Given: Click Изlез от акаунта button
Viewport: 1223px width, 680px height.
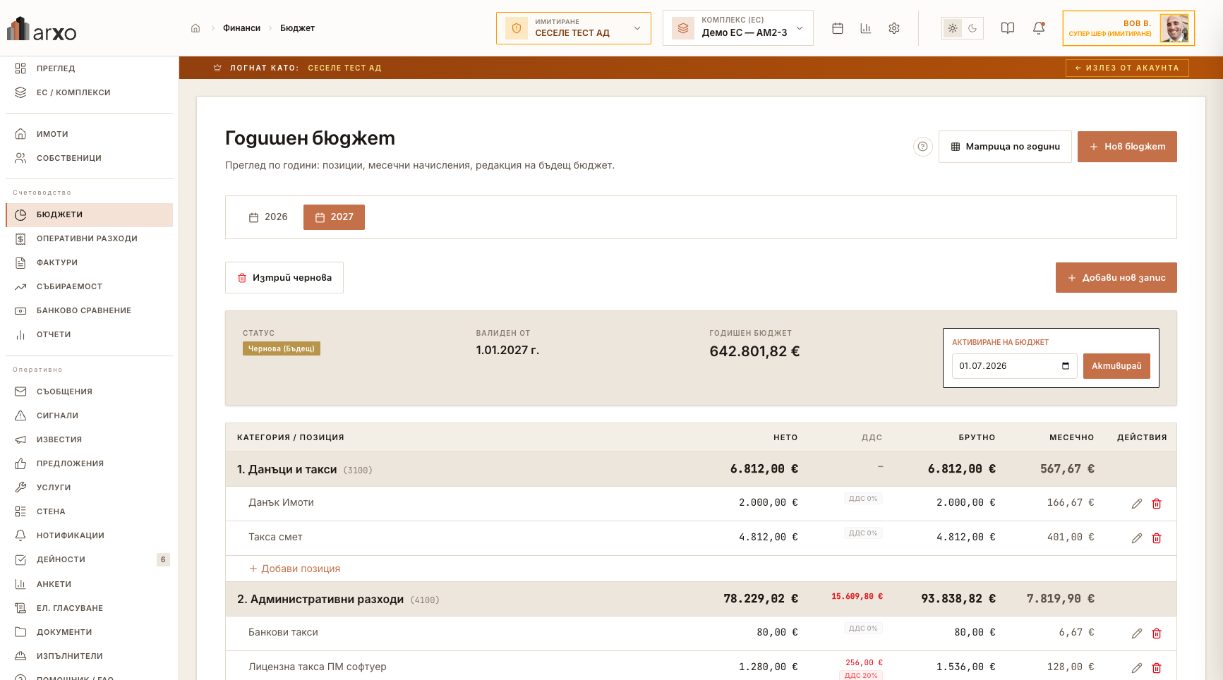Looking at the screenshot, I should point(1127,68).
